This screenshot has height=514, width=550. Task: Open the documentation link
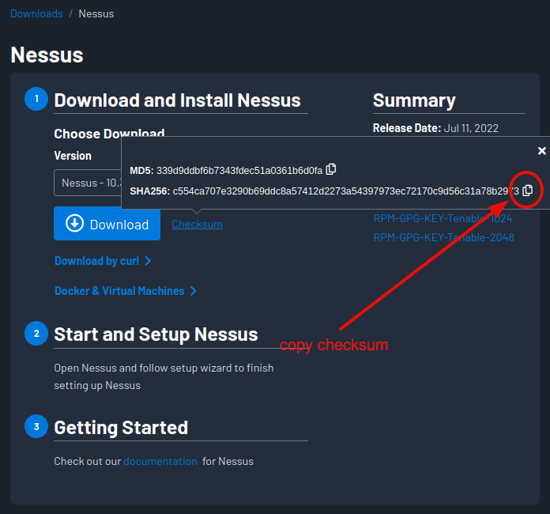coord(160,461)
